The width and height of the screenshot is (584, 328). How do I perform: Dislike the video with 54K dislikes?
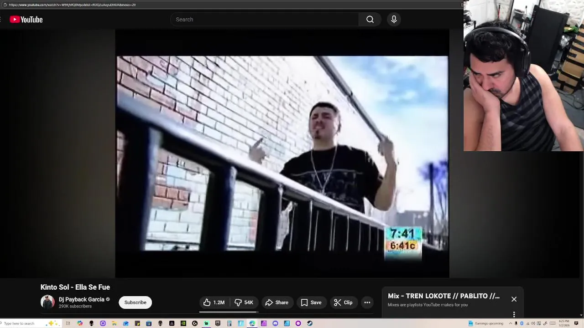[244, 302]
